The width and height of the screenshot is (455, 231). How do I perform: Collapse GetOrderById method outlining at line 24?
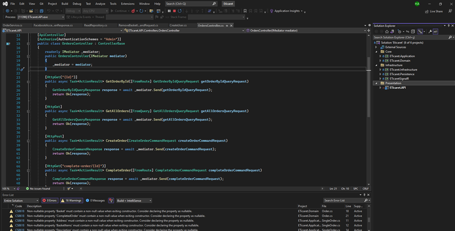pos(28,82)
